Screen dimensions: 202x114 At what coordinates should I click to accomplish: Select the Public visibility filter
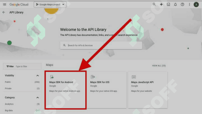[8, 82]
